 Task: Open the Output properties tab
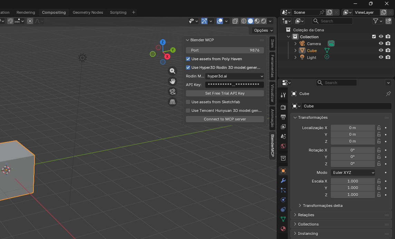(283, 117)
